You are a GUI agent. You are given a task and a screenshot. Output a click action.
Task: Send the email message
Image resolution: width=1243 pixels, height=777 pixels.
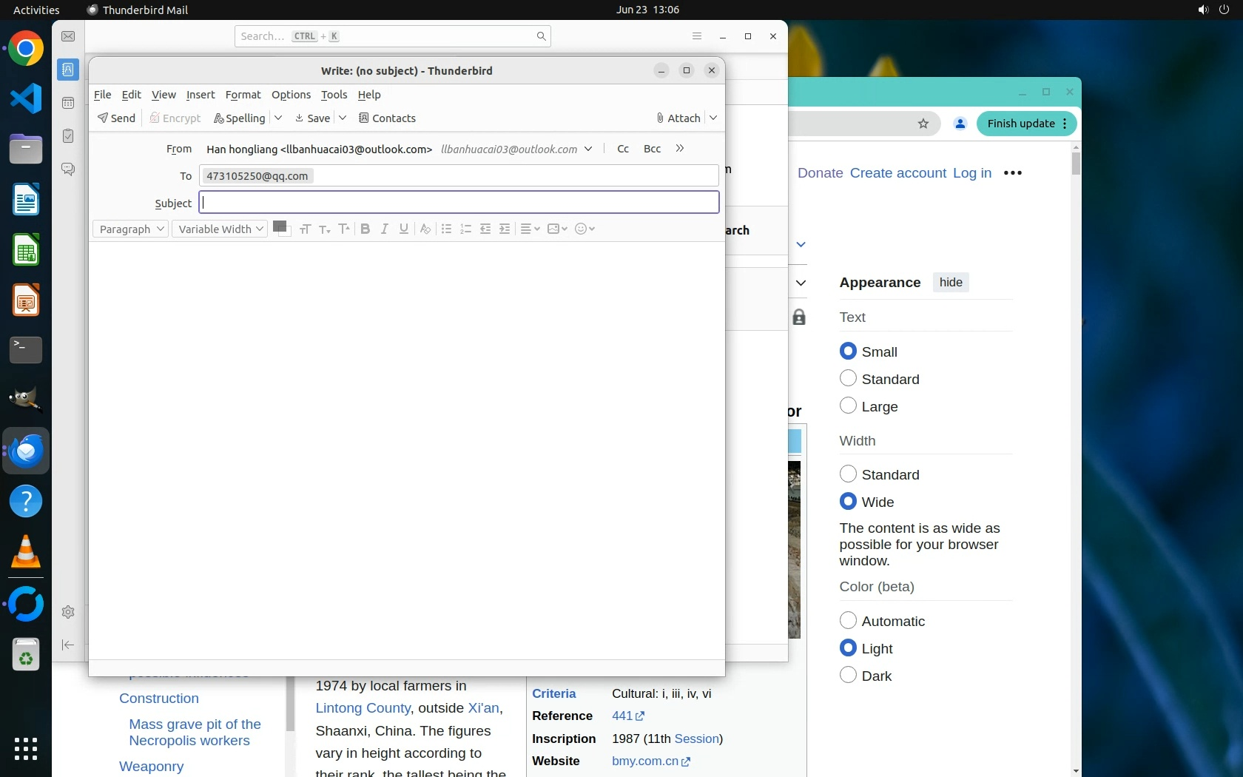click(116, 118)
